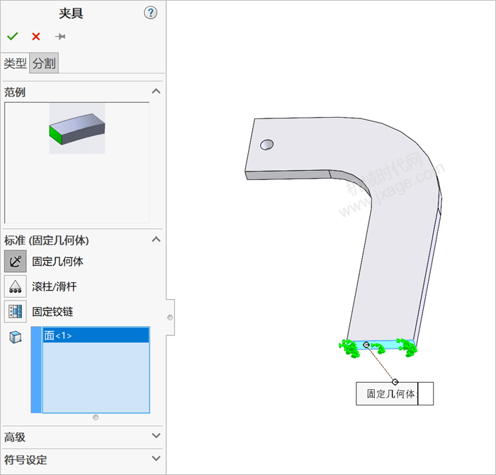Switch to the 分割 tab
This screenshot has height=475, width=496.
click(44, 63)
